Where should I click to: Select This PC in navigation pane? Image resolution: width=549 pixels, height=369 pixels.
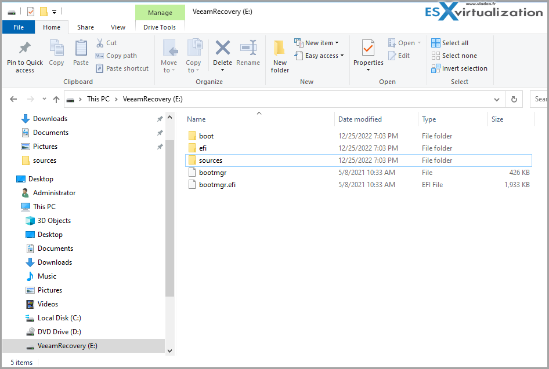tap(44, 207)
